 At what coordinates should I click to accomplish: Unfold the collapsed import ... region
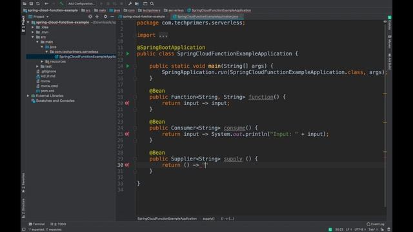pos(163,35)
